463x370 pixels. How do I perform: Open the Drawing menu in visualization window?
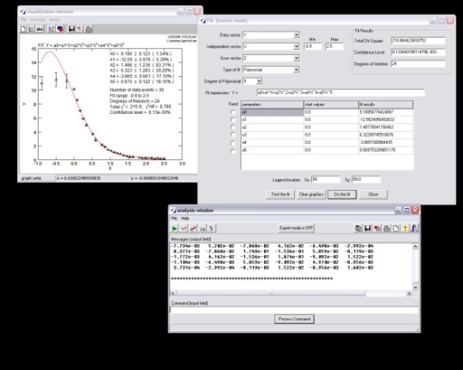(38, 20)
